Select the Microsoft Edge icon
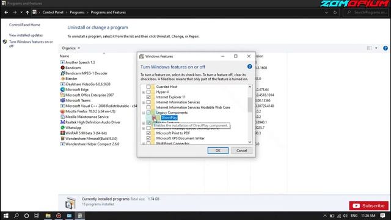Viewport: 391px width, 220px height. tap(62, 90)
